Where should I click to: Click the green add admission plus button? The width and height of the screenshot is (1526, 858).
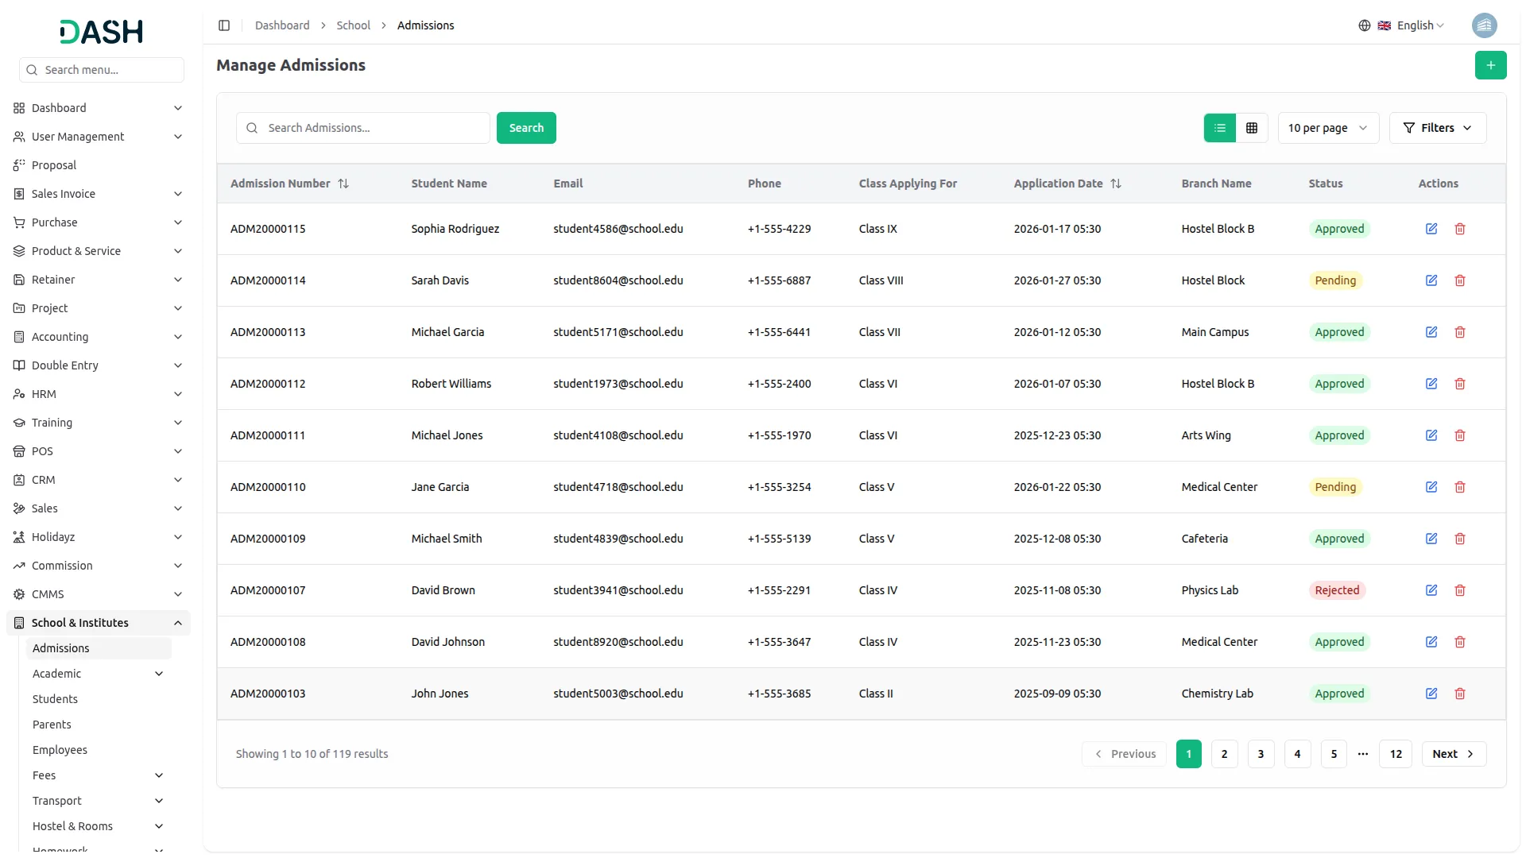1490,65
